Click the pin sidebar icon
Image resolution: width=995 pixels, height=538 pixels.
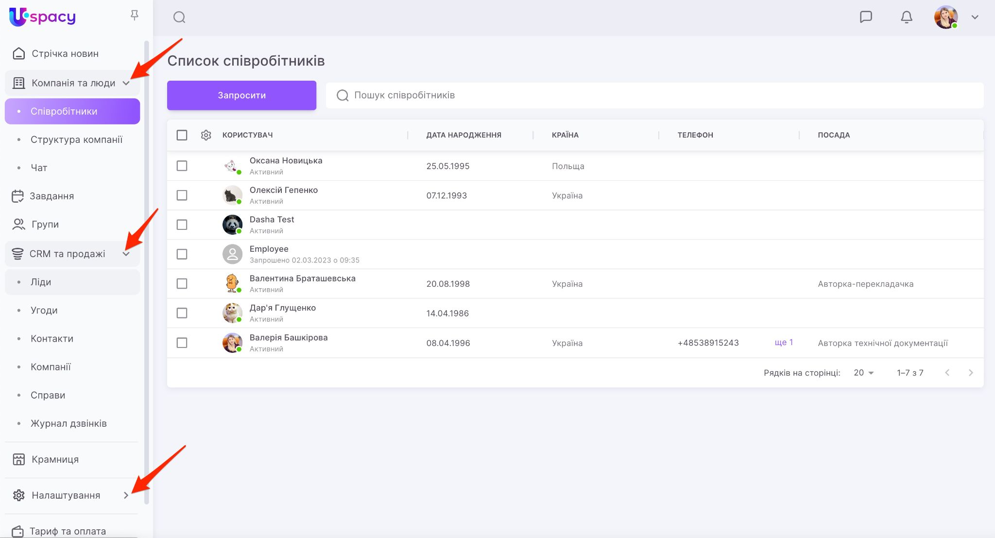[135, 16]
